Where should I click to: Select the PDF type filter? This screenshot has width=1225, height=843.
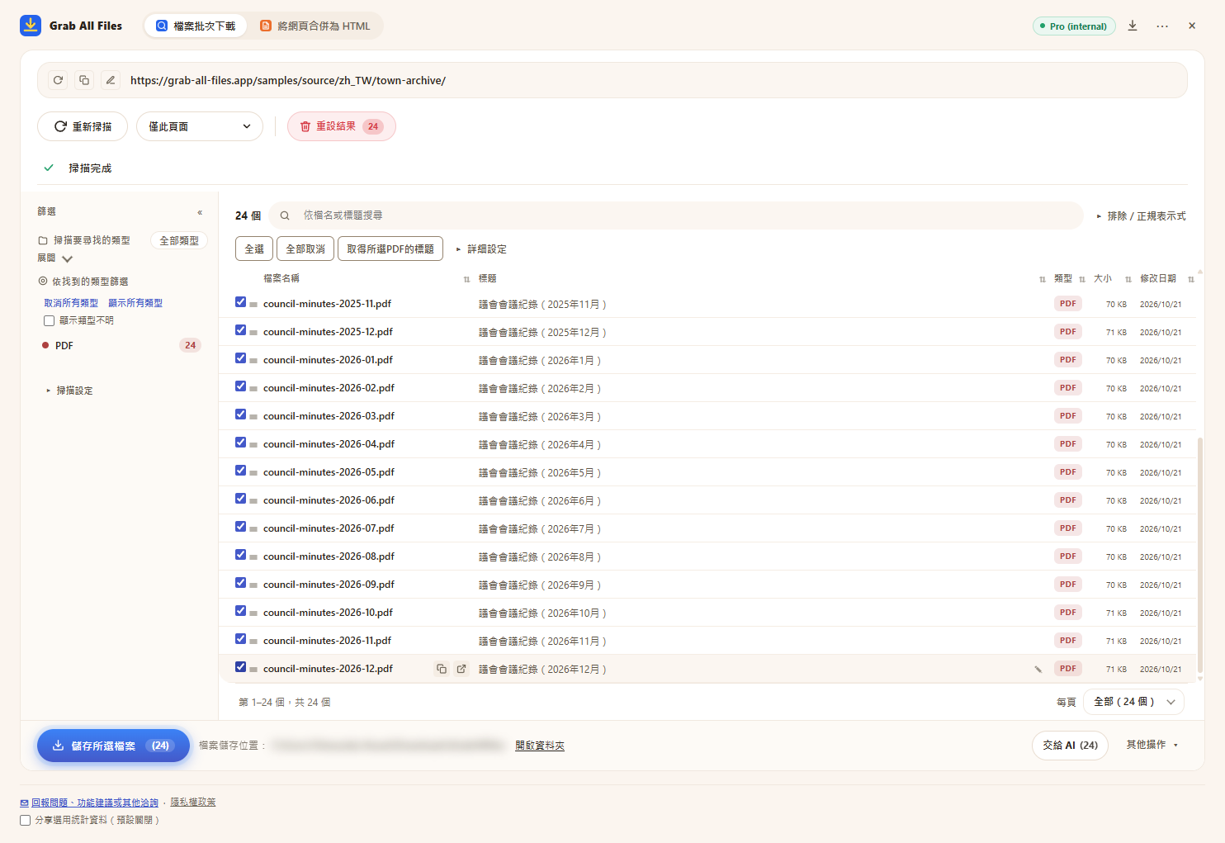[121, 345]
